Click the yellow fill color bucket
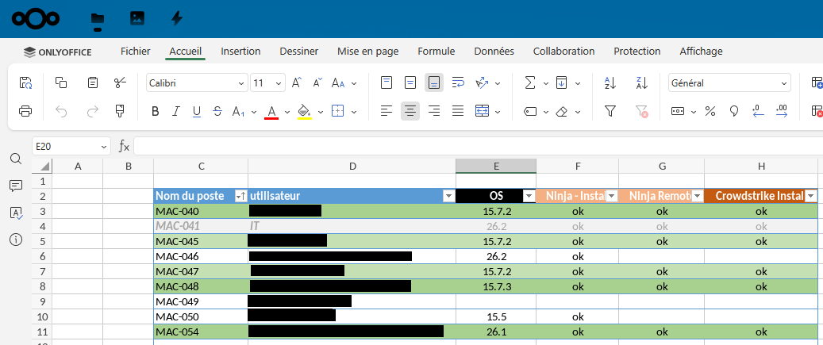The height and width of the screenshot is (345, 823). pyautogui.click(x=304, y=111)
